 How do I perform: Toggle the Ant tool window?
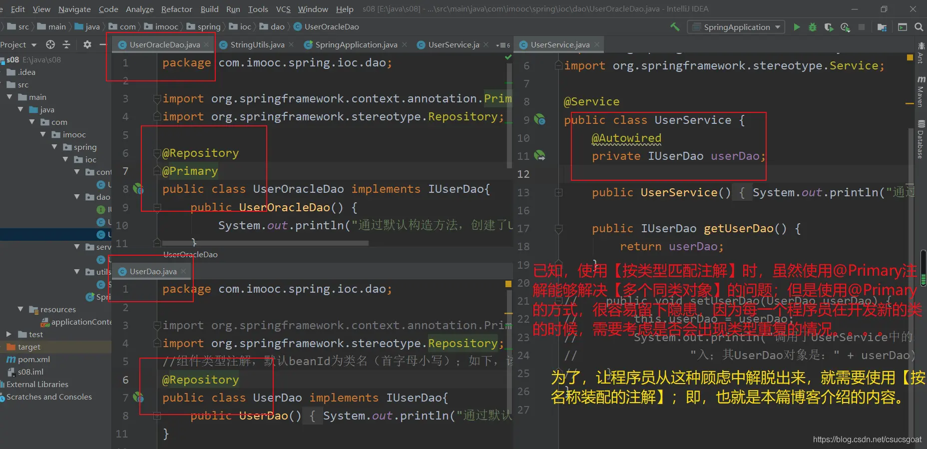[x=921, y=53]
